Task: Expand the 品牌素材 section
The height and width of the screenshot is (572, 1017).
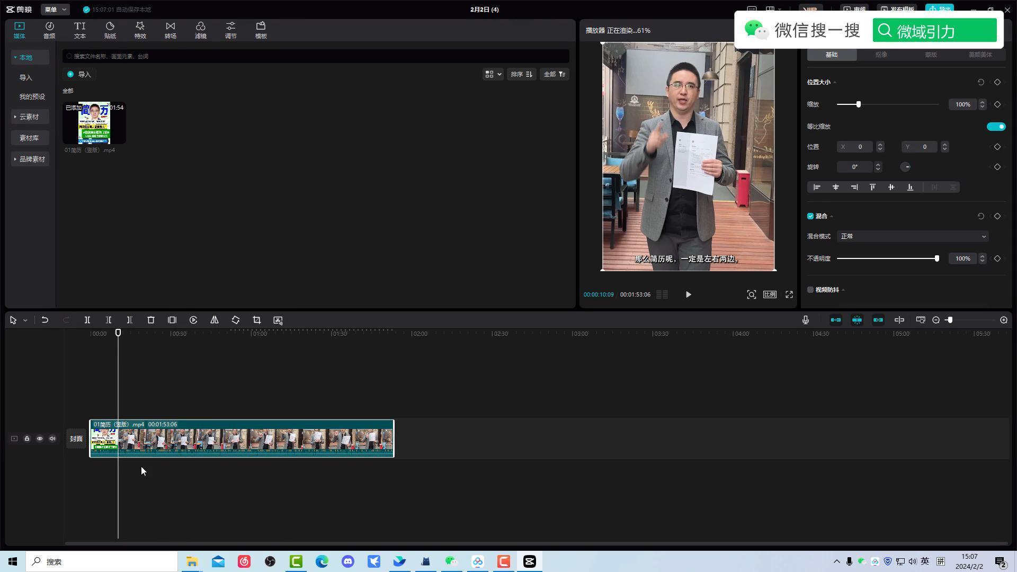Action: click(30, 159)
